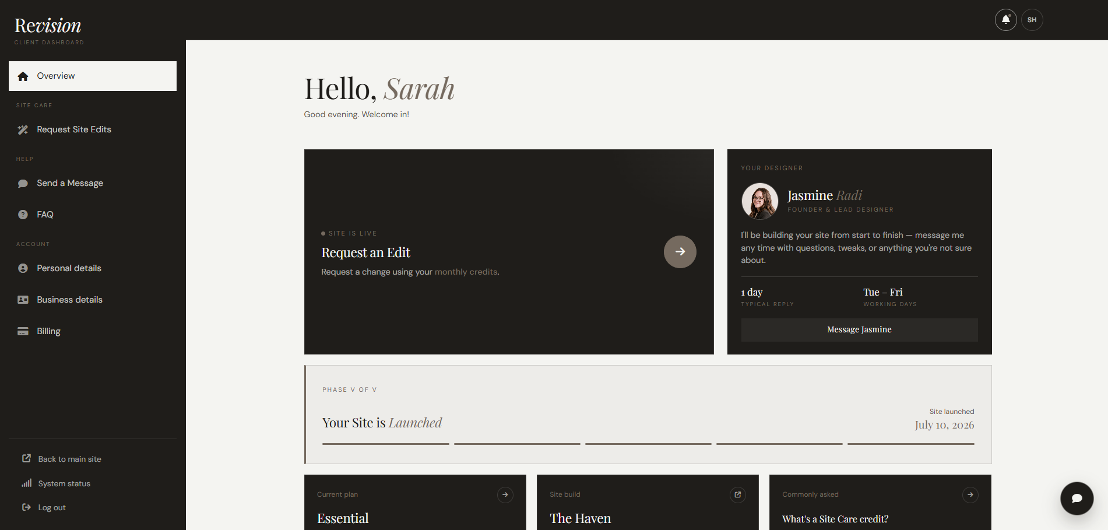Click the ID card icon for Business details

pyautogui.click(x=23, y=300)
